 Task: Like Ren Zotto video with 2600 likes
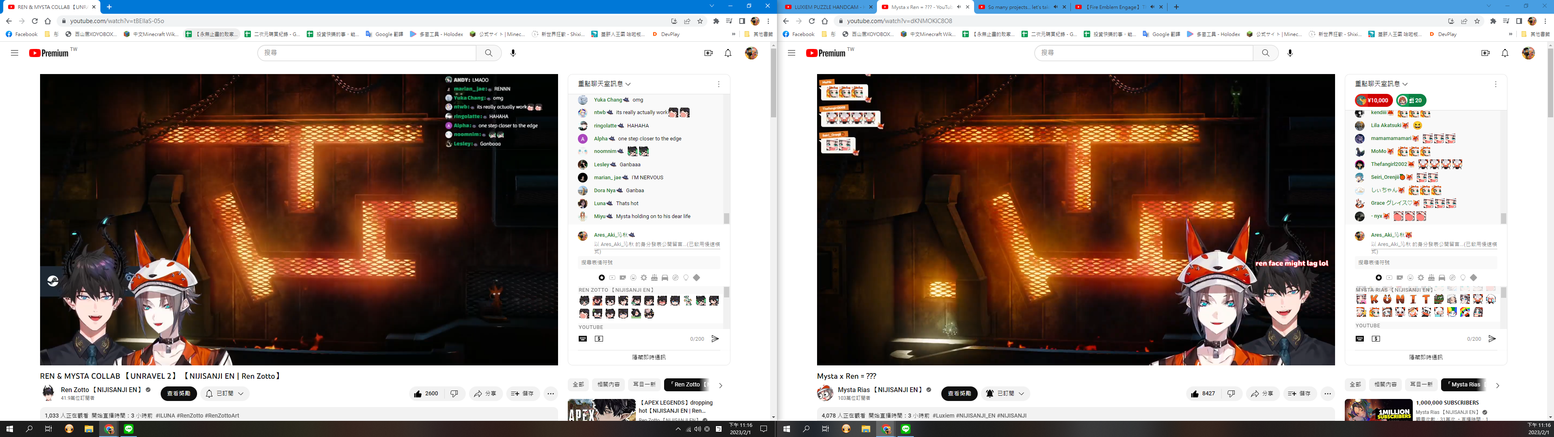427,394
